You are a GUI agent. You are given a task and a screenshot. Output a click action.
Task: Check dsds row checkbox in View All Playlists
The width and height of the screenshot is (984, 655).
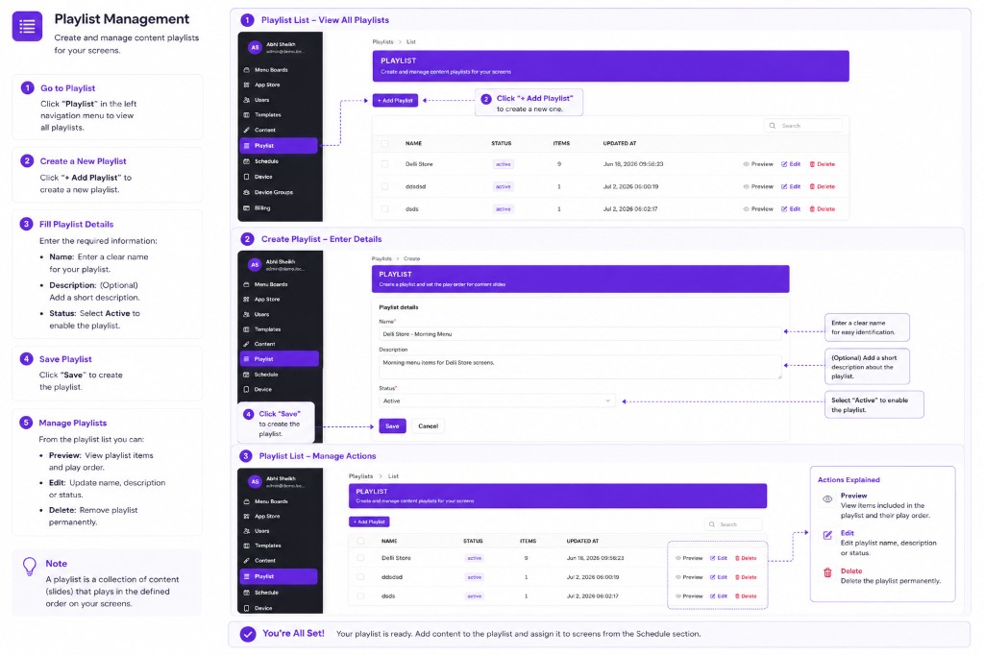384,209
